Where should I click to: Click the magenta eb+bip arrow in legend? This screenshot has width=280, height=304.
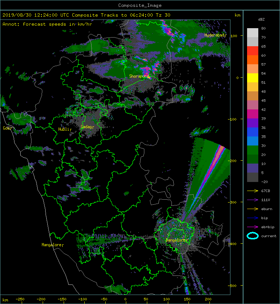pos(253,227)
